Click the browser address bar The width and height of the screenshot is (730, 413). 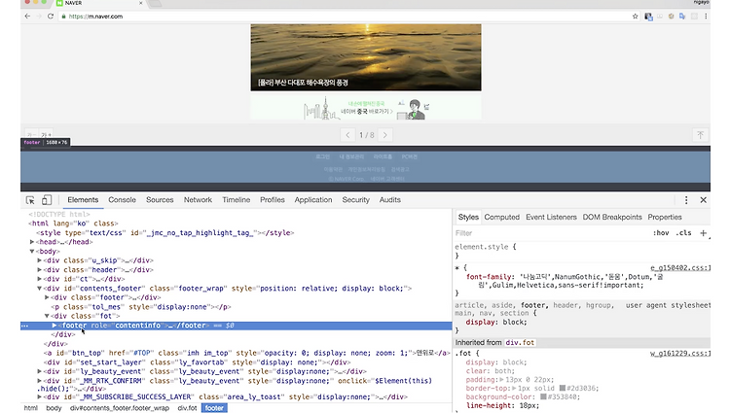coord(345,17)
